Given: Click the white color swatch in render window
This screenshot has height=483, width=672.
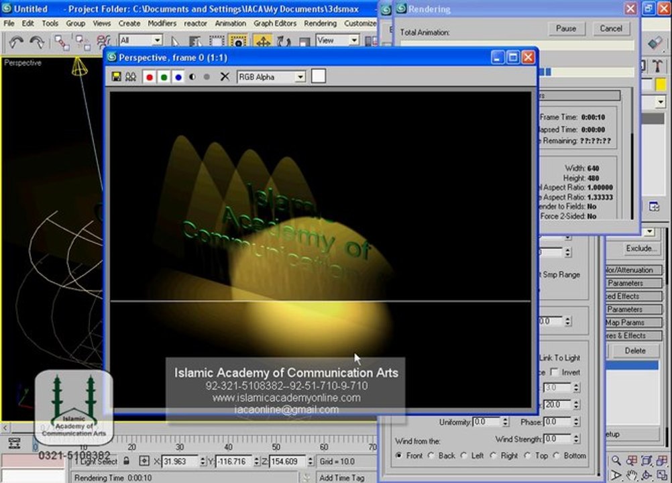Looking at the screenshot, I should 319,76.
